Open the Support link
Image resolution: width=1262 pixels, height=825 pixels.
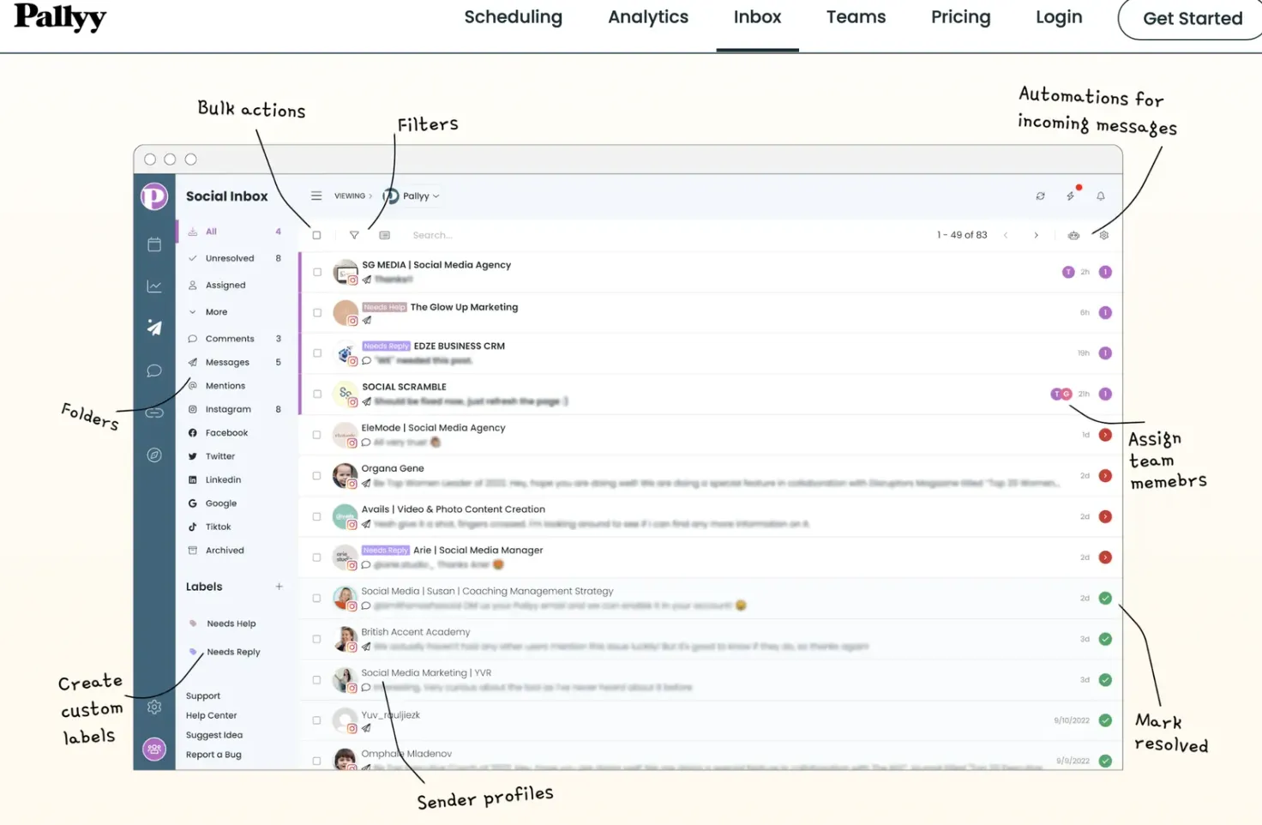coord(203,696)
